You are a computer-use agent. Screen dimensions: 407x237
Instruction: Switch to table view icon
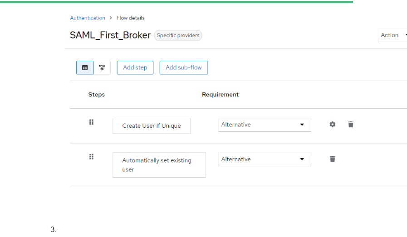tap(85, 68)
